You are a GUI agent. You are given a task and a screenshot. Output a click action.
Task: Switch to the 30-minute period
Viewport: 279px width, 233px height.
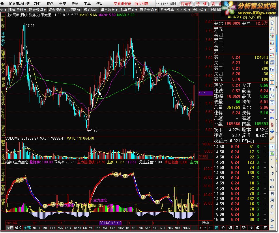[272, 180]
